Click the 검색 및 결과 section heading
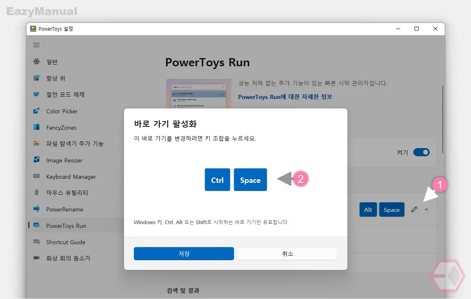The height and width of the screenshot is (299, 471). pos(183,290)
